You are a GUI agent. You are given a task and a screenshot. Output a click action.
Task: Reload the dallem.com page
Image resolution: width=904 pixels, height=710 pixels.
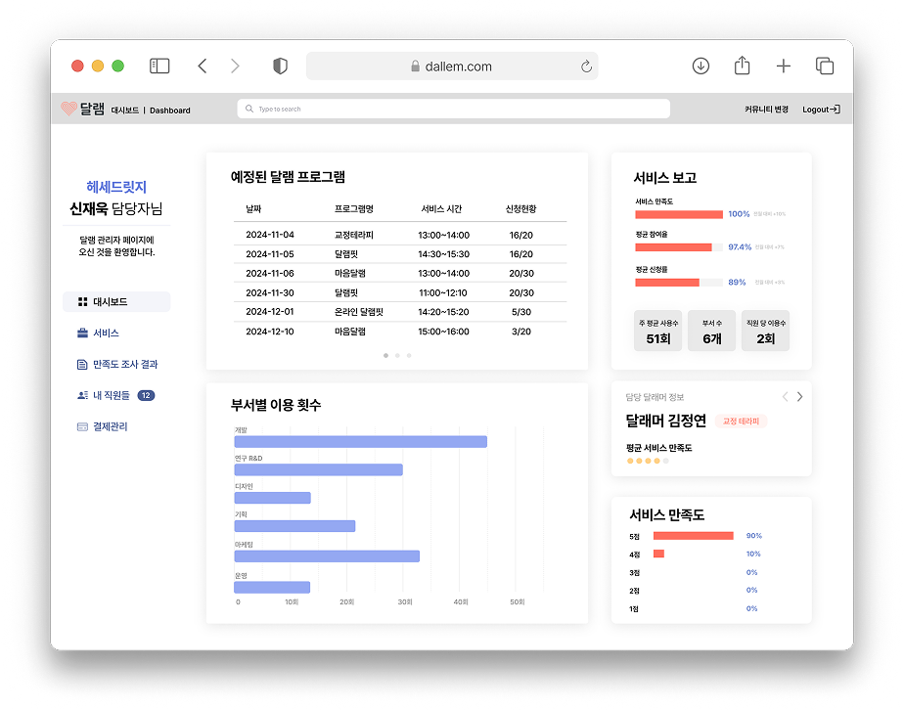click(586, 67)
